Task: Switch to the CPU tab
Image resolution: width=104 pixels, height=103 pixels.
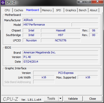Action: pyautogui.click(x=7, y=10)
